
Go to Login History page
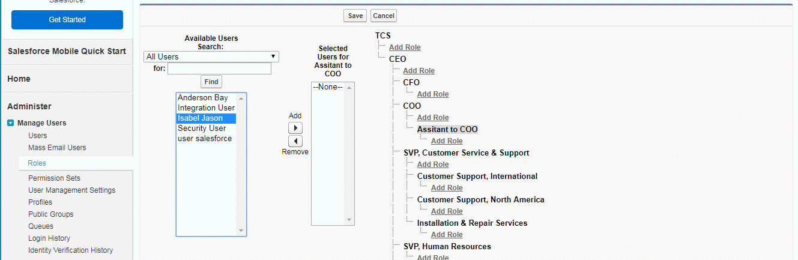pos(49,238)
